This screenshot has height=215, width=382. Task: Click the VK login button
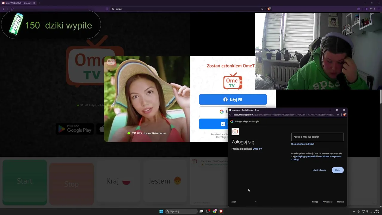click(x=214, y=124)
